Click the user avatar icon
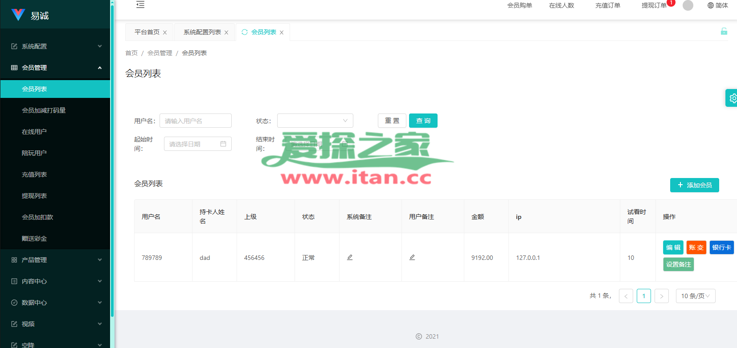 coord(688,5)
